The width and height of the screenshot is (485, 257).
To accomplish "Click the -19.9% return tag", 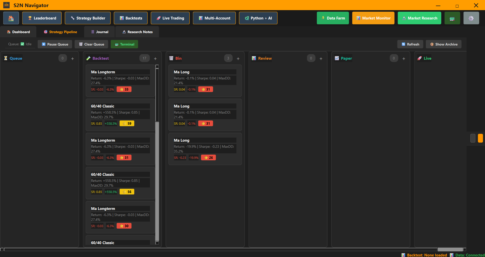I will coord(194,158).
